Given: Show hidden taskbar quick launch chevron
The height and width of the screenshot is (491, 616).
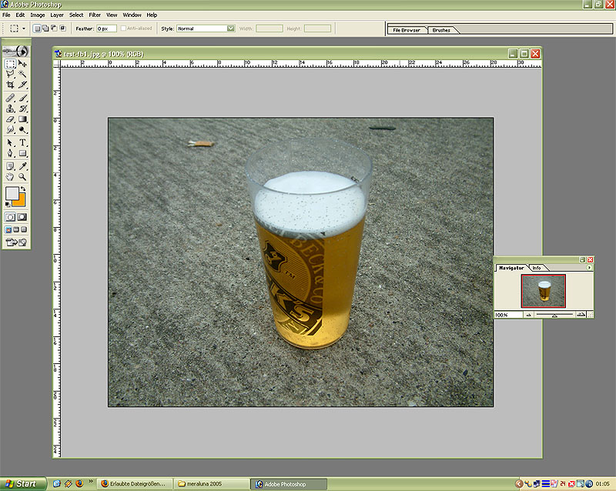Looking at the screenshot, I should click(91, 482).
